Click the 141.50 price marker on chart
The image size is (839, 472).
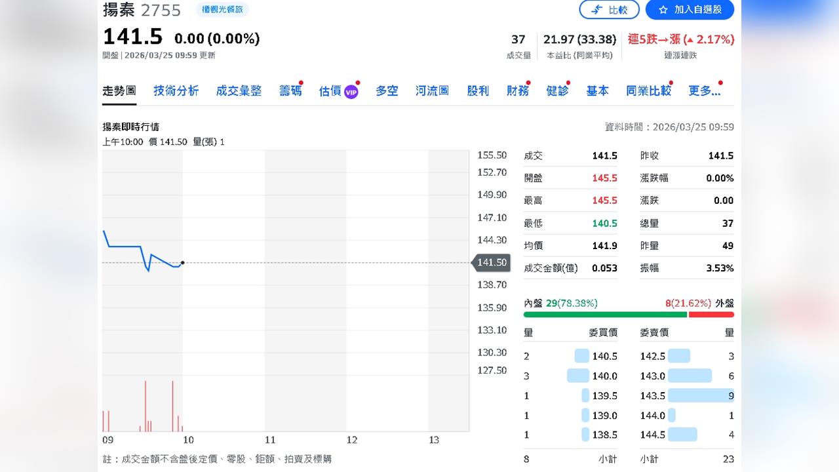(492, 262)
